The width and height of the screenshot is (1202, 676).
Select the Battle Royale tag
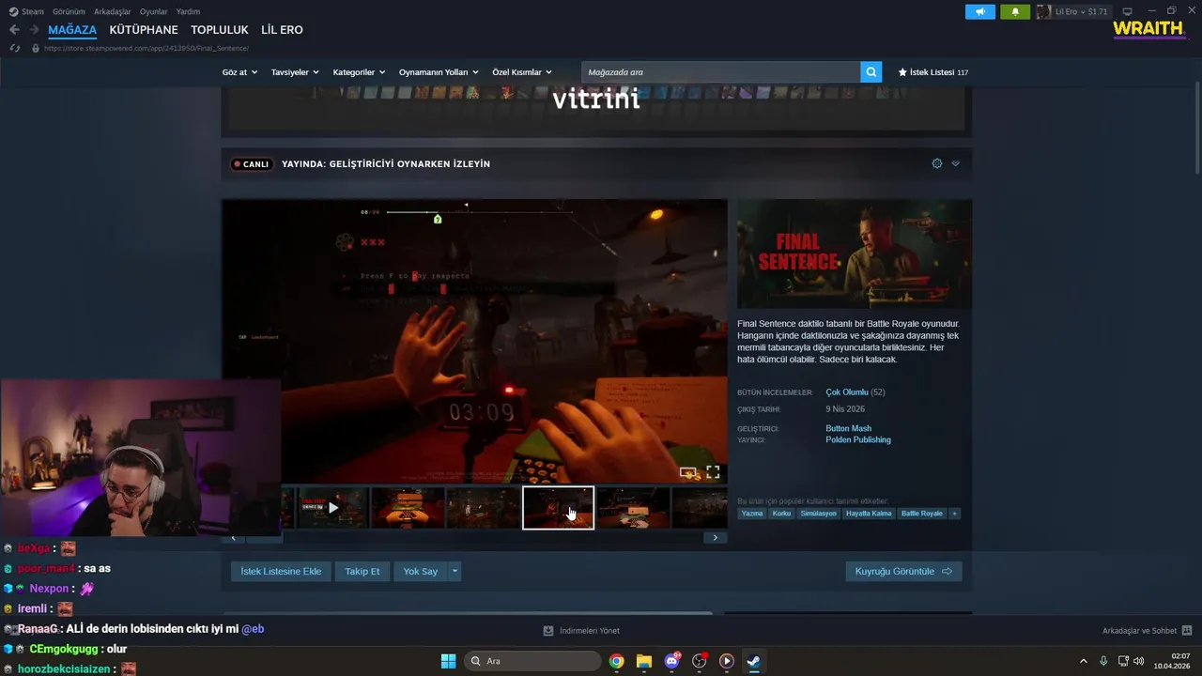click(922, 514)
